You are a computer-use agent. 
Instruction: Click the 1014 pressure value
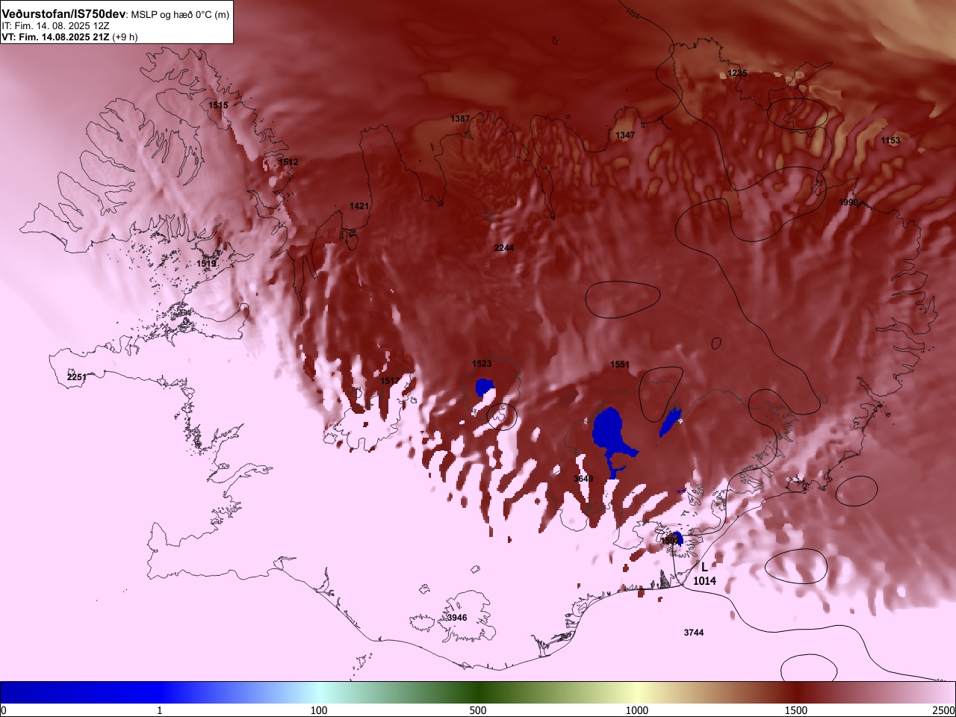(x=704, y=581)
